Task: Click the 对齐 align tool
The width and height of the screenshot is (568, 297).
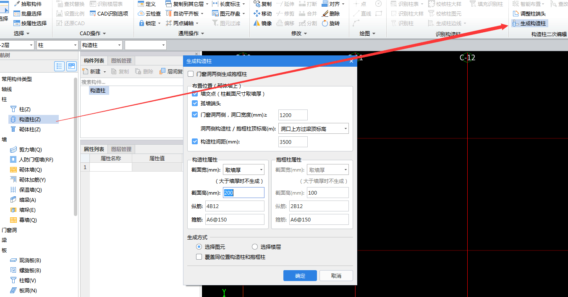Action: pos(333,4)
